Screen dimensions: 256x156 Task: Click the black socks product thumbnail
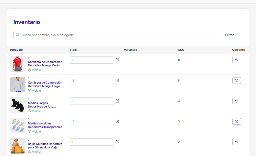[x=18, y=105]
